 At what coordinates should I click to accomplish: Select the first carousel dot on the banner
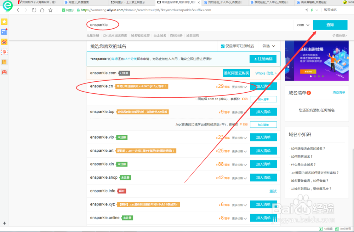[x=311, y=76]
